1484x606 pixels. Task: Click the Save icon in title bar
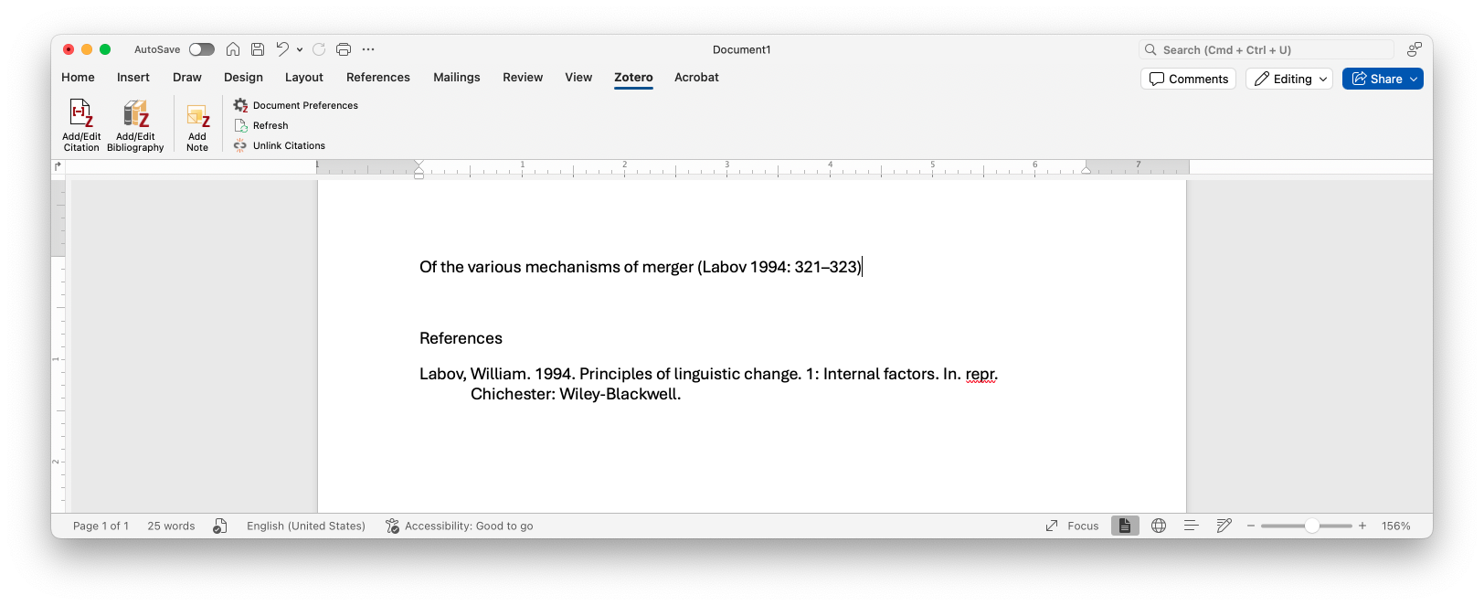tap(258, 49)
